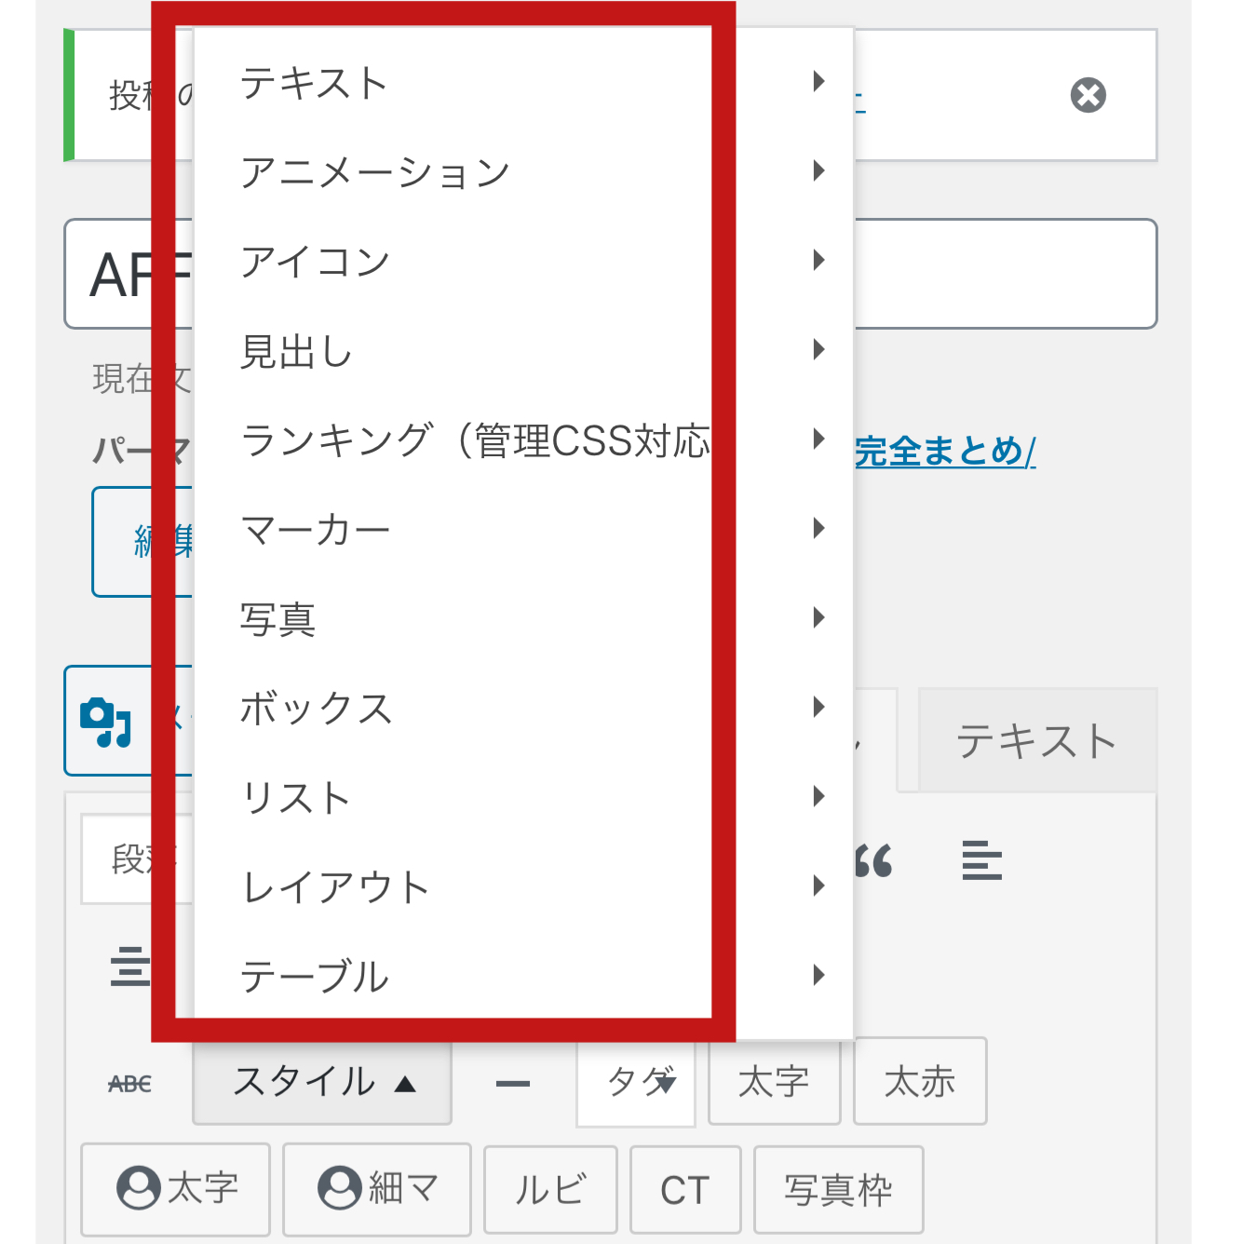This screenshot has width=1244, height=1244.
Task: Open the タグ dropdown
Action: pos(636,1083)
